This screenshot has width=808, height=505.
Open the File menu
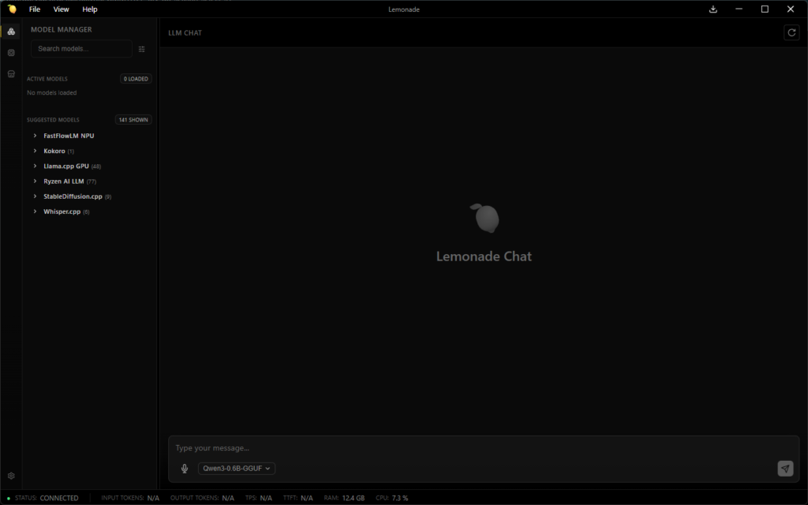35,9
